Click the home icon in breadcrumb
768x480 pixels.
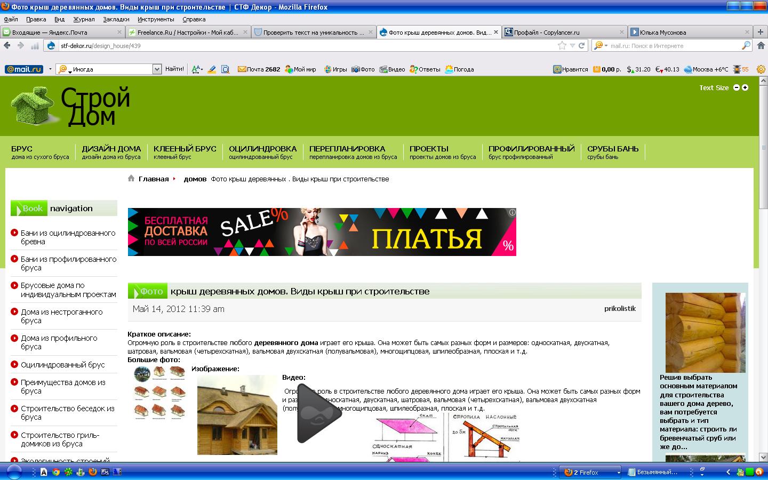131,179
